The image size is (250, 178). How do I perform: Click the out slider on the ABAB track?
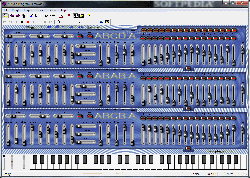tap(242, 95)
